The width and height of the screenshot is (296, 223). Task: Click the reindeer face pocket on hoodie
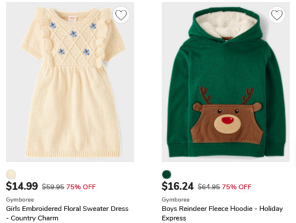coord(227,123)
